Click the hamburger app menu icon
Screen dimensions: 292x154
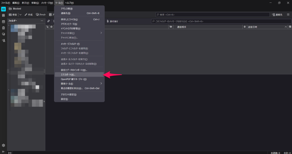[288, 15]
